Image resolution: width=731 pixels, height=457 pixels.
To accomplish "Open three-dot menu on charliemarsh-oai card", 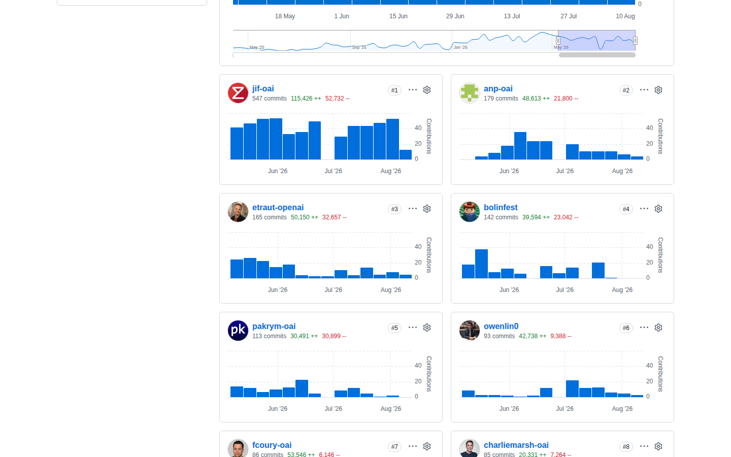I will pyautogui.click(x=644, y=446).
